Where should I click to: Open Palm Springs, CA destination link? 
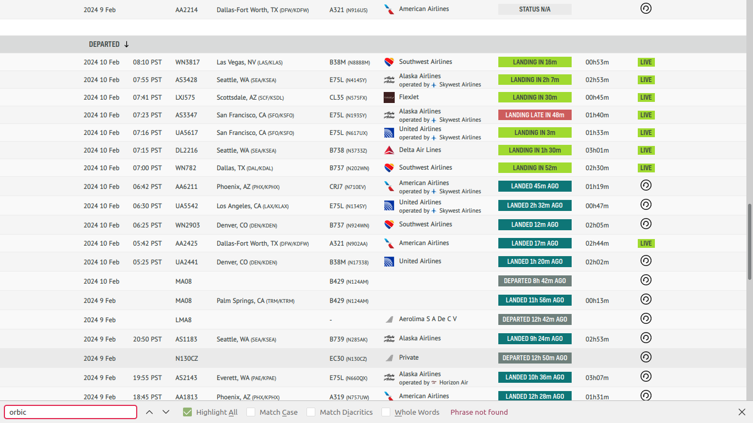click(x=256, y=301)
